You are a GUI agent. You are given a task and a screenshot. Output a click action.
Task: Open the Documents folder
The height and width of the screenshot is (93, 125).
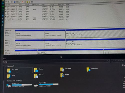pyautogui.click(x=66, y=70)
